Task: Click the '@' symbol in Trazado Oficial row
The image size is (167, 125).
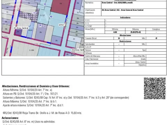Action: pyautogui.click(x=156, y=38)
